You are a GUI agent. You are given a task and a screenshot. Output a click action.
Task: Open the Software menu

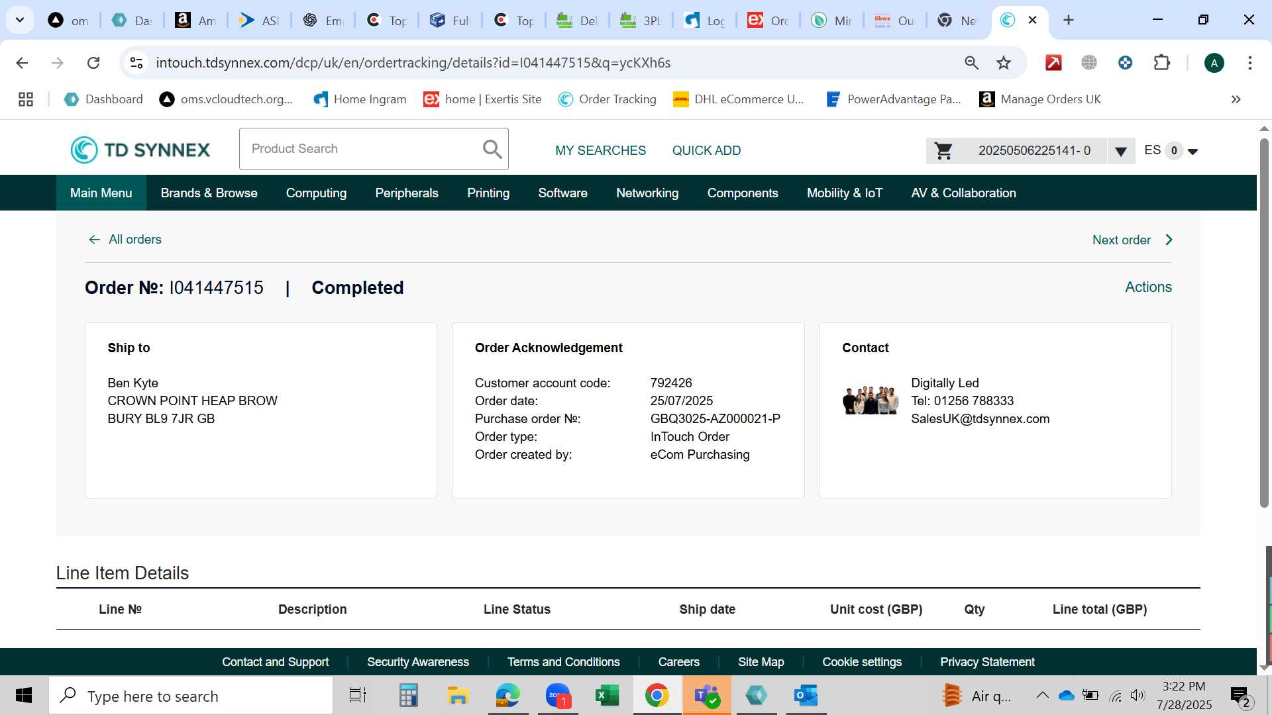tap(562, 193)
